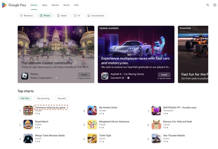218x149 pixels.
Task: Open Royal Match title link
Action: click(42, 121)
